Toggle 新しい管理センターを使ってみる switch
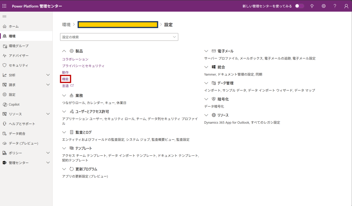Screen dimensions: 352x206 tap(299, 6)
